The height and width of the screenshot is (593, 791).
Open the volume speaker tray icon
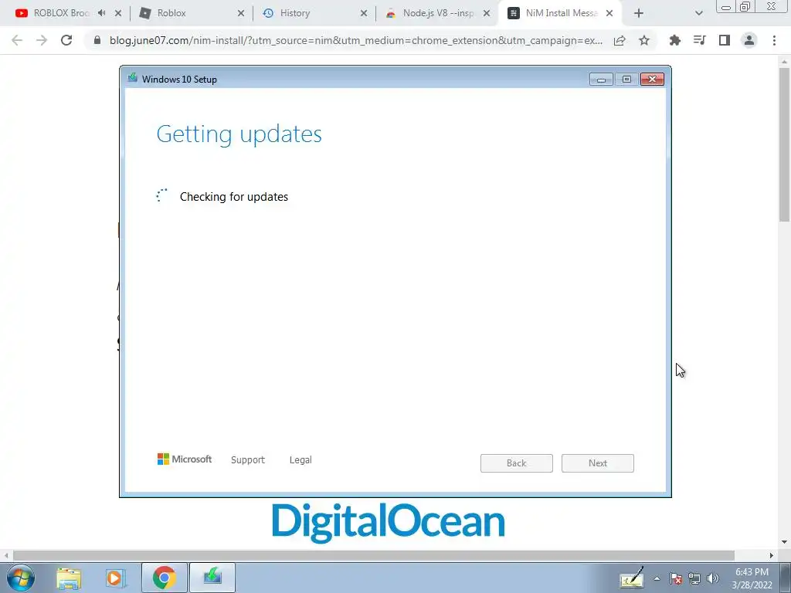[713, 578]
